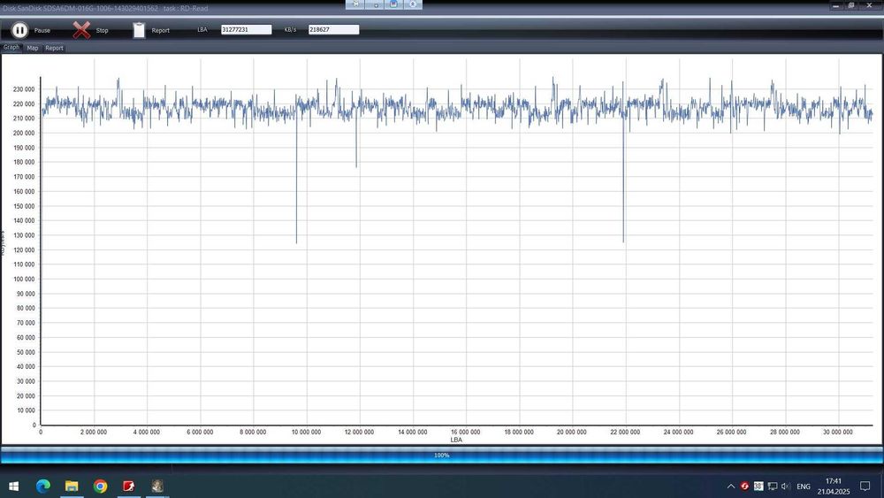Click the tray icon showing 38
The width and height of the screenshot is (884, 498).
pos(758,487)
